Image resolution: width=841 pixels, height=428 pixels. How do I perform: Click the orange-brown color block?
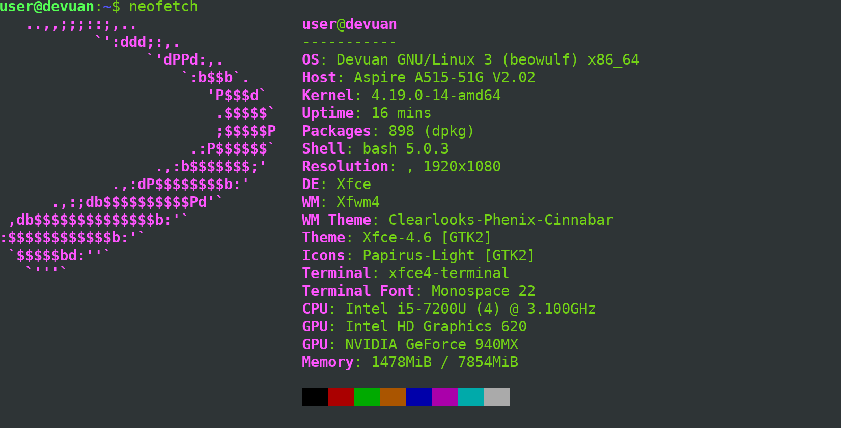click(393, 397)
